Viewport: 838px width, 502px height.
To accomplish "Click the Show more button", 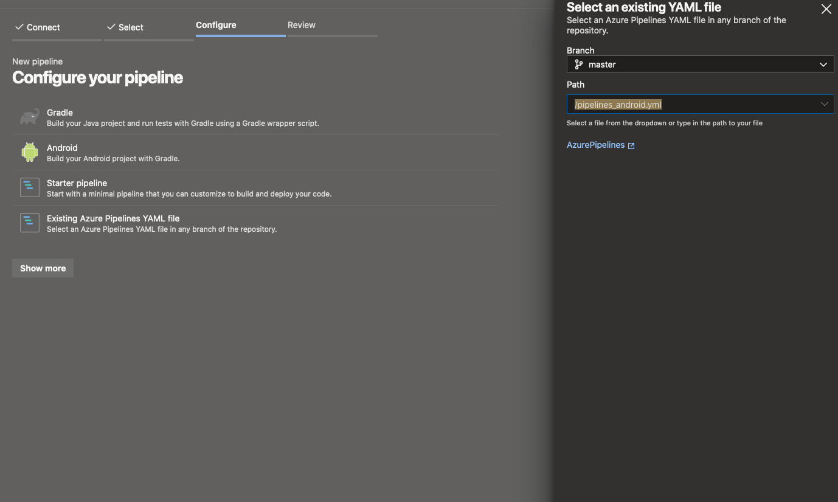I will pos(43,268).
